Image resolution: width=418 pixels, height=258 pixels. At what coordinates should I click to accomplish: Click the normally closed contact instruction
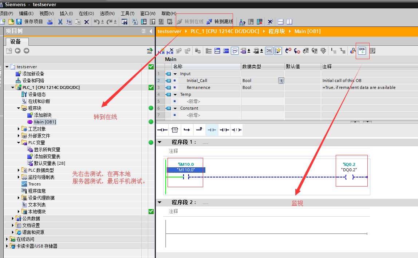(224, 130)
